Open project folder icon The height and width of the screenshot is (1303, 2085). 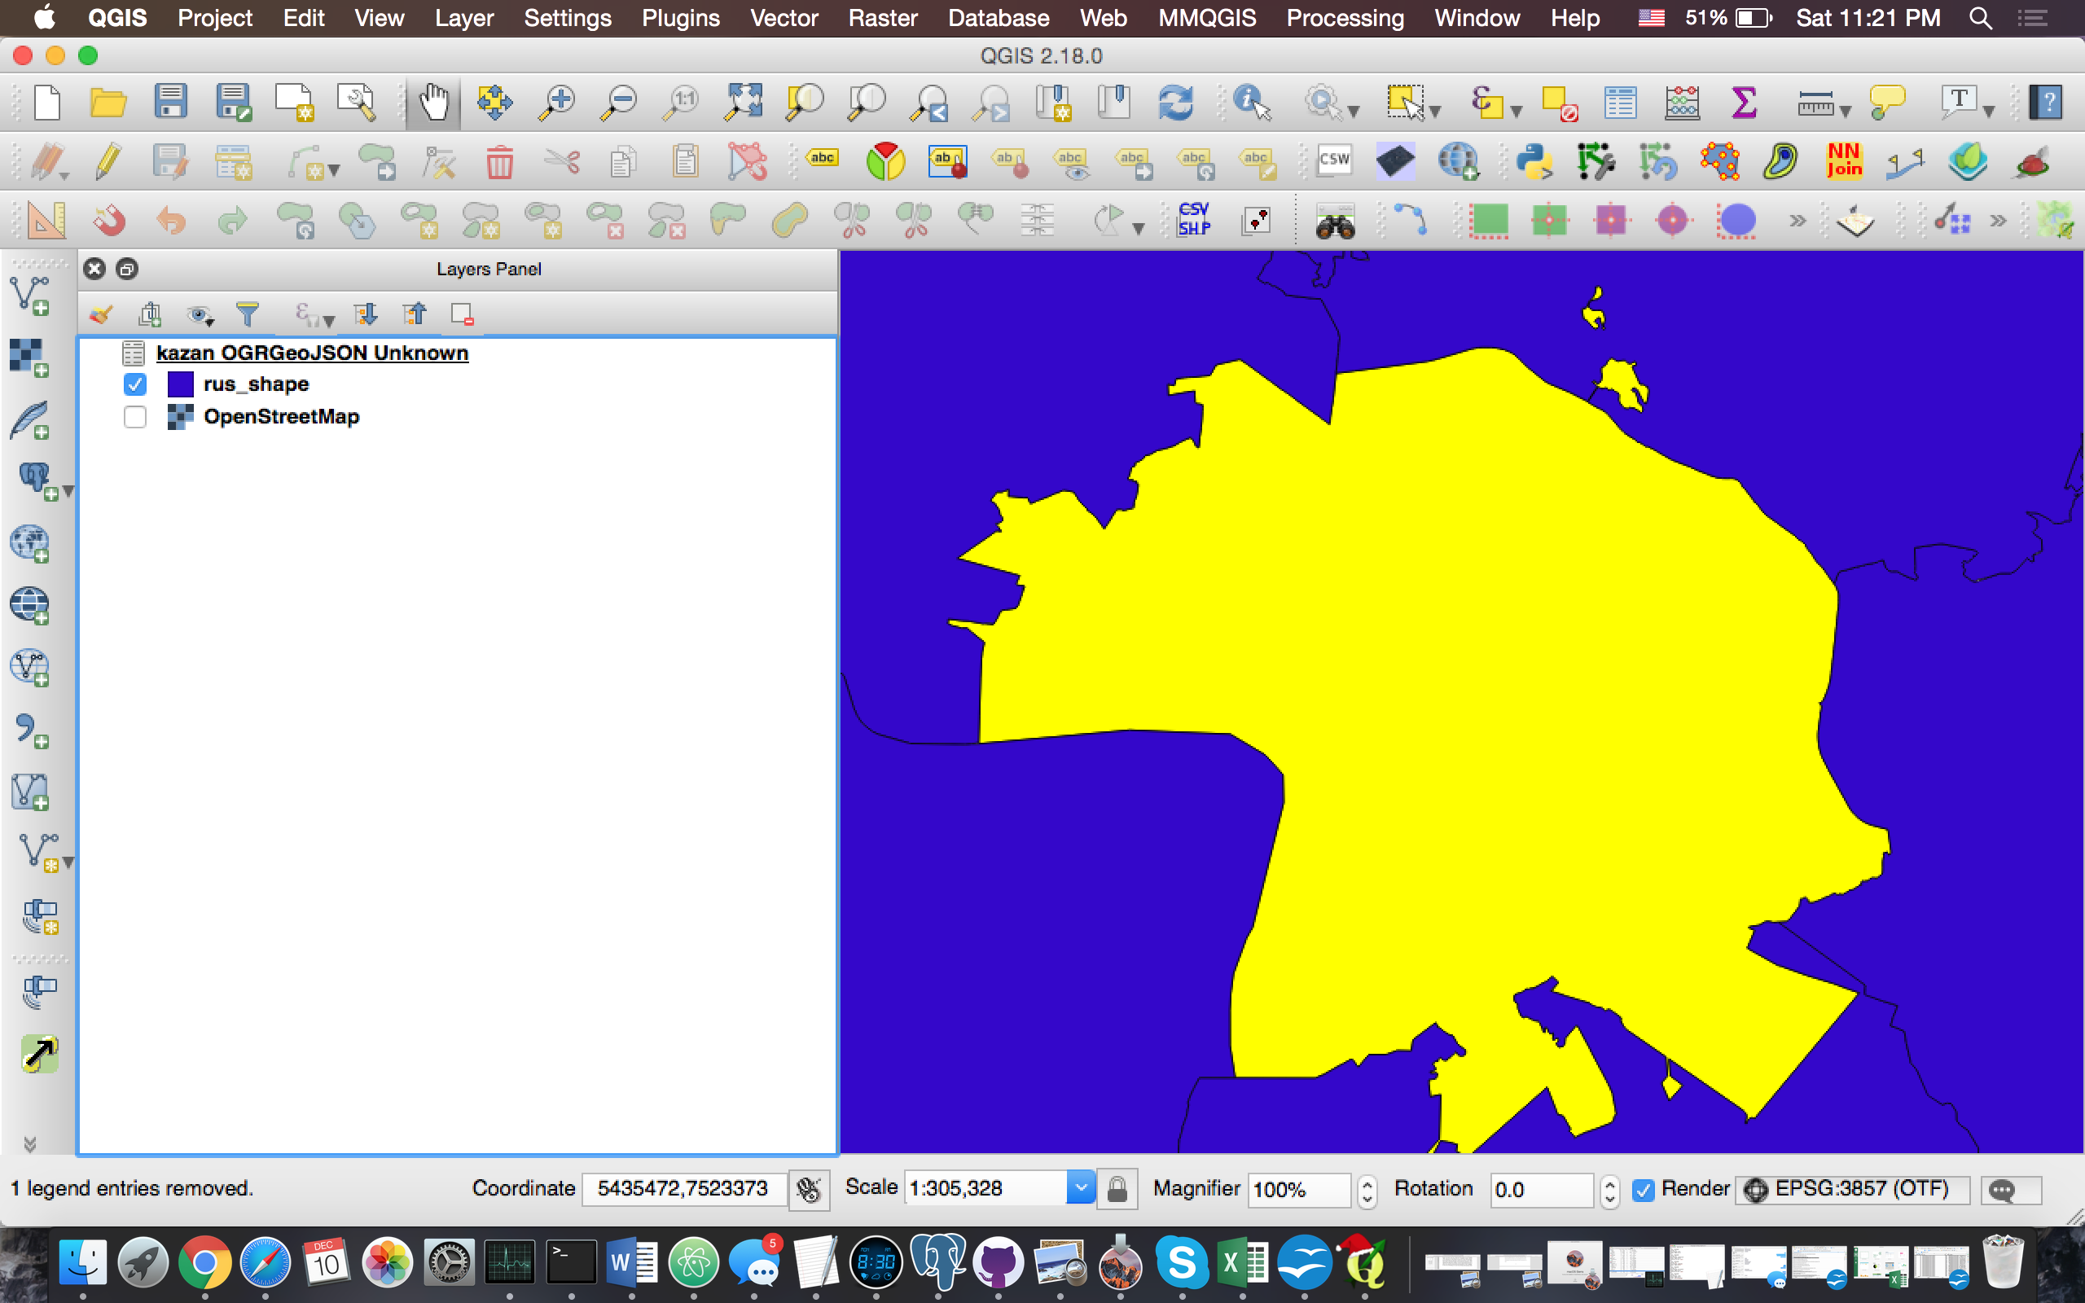click(108, 103)
